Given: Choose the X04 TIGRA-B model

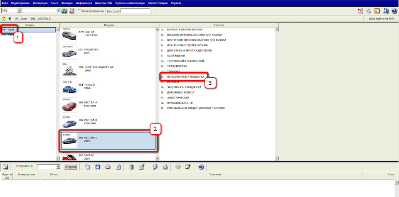Looking at the screenshot, I should click(x=108, y=87).
